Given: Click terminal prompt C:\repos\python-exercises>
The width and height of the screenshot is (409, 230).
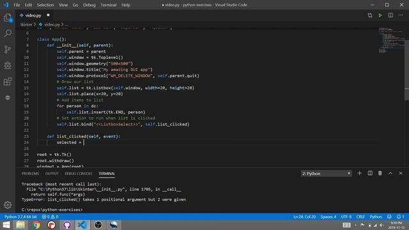Looking at the screenshot, I should click(52, 210).
